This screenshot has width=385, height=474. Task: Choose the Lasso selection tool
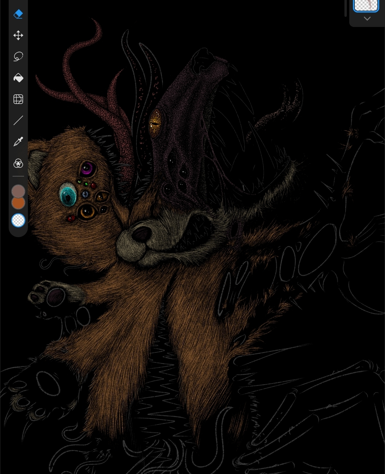coord(18,56)
